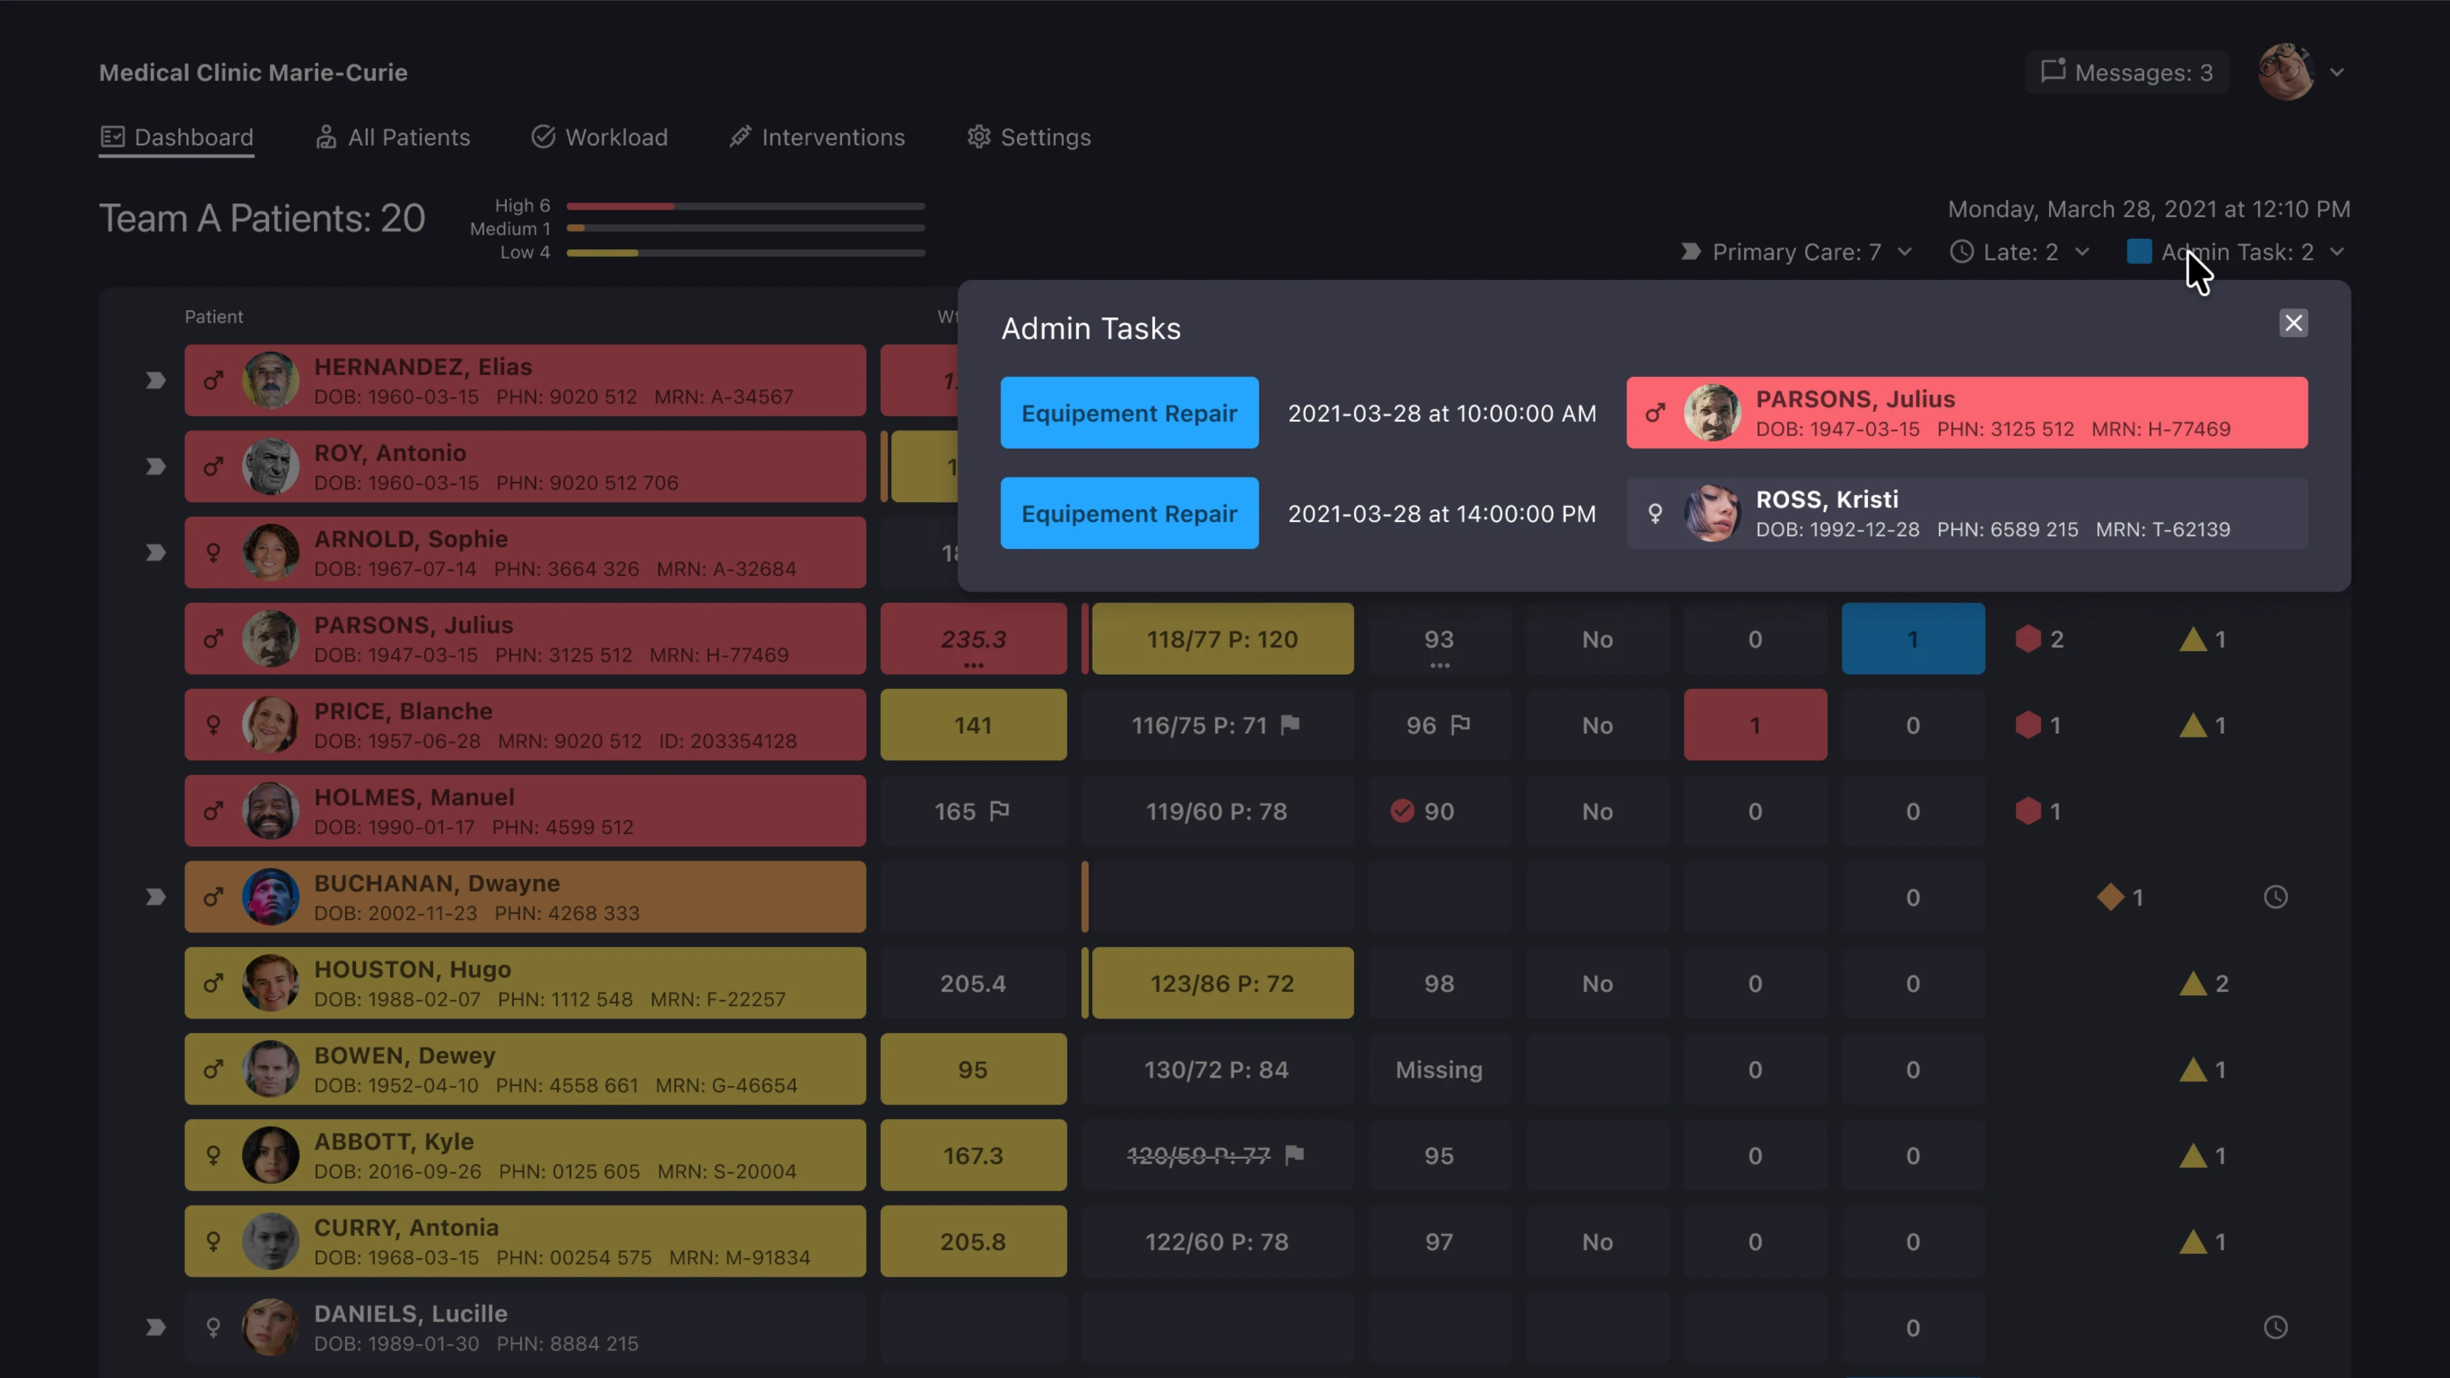Expand the Late: 2 dropdown
Screen dimensions: 2450x1378
pyautogui.click(x=2020, y=252)
